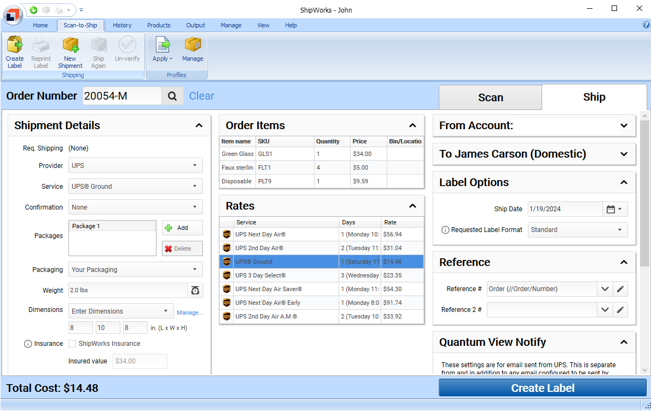Open the Requested Label Format dropdown

coord(578,230)
